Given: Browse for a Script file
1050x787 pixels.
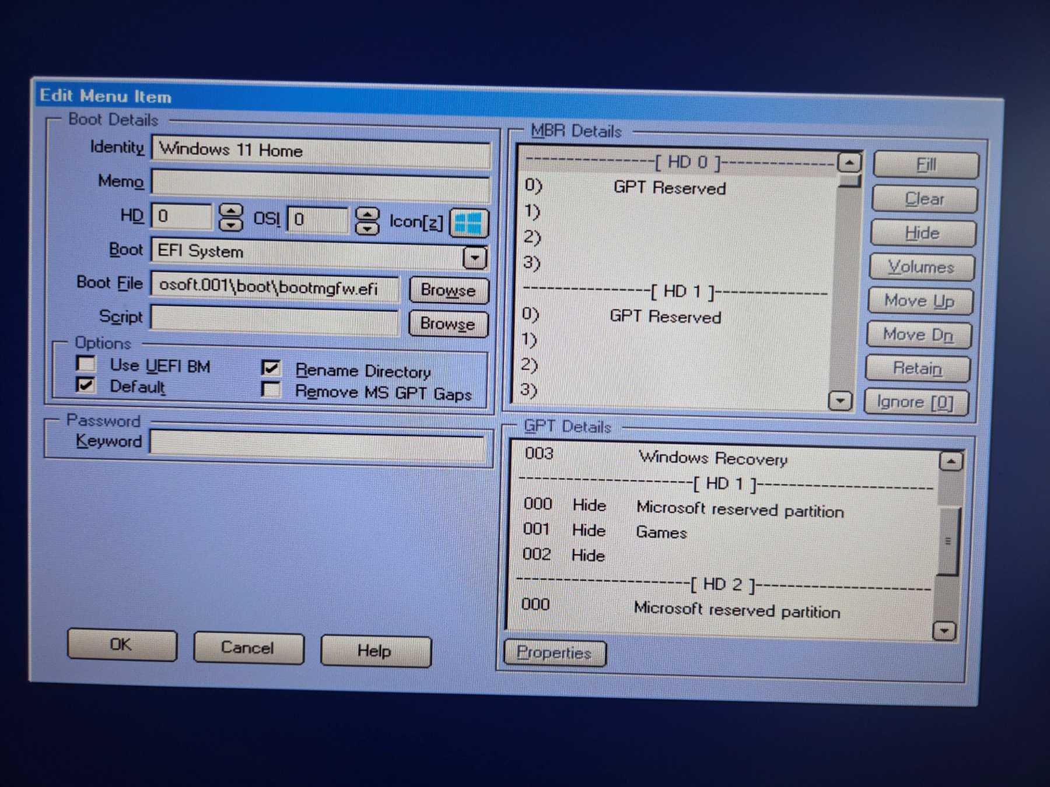Looking at the screenshot, I should point(448,324).
